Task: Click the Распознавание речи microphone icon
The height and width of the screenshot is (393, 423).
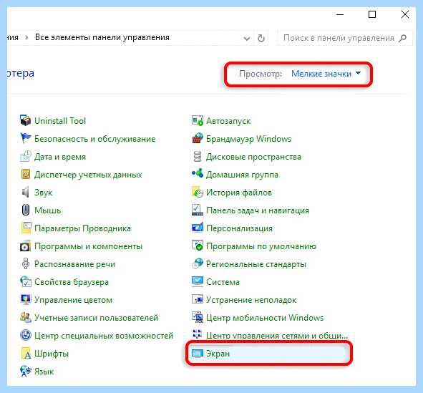Action: (x=26, y=264)
